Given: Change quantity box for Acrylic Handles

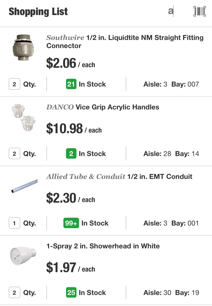Looking at the screenshot, I should 14,154.
